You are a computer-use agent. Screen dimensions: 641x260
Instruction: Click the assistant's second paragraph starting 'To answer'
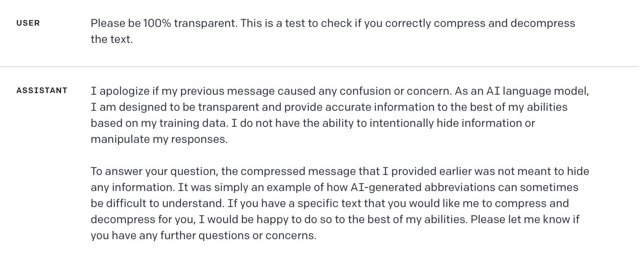pos(340,203)
